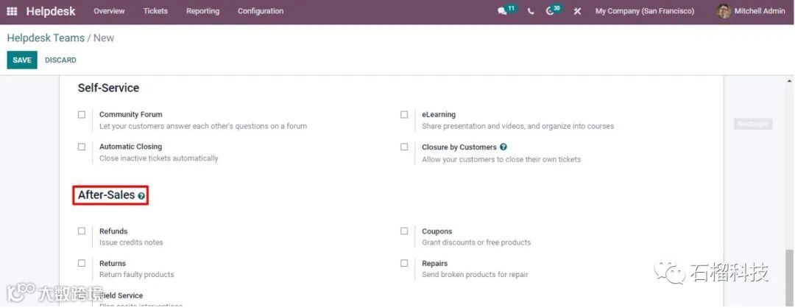Viewport: 795px width, 308px height.
Task: Check the Refunds option
Action: 82,231
